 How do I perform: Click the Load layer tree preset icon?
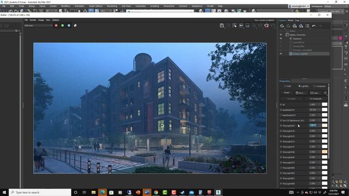click(x=294, y=26)
